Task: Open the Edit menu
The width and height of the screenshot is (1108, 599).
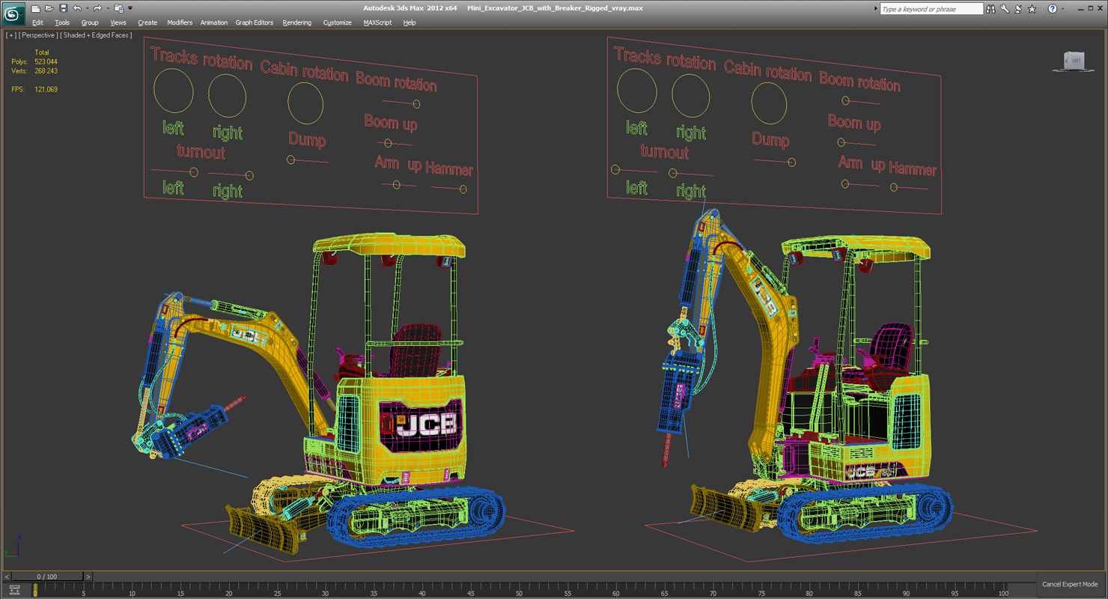Action: (x=37, y=22)
